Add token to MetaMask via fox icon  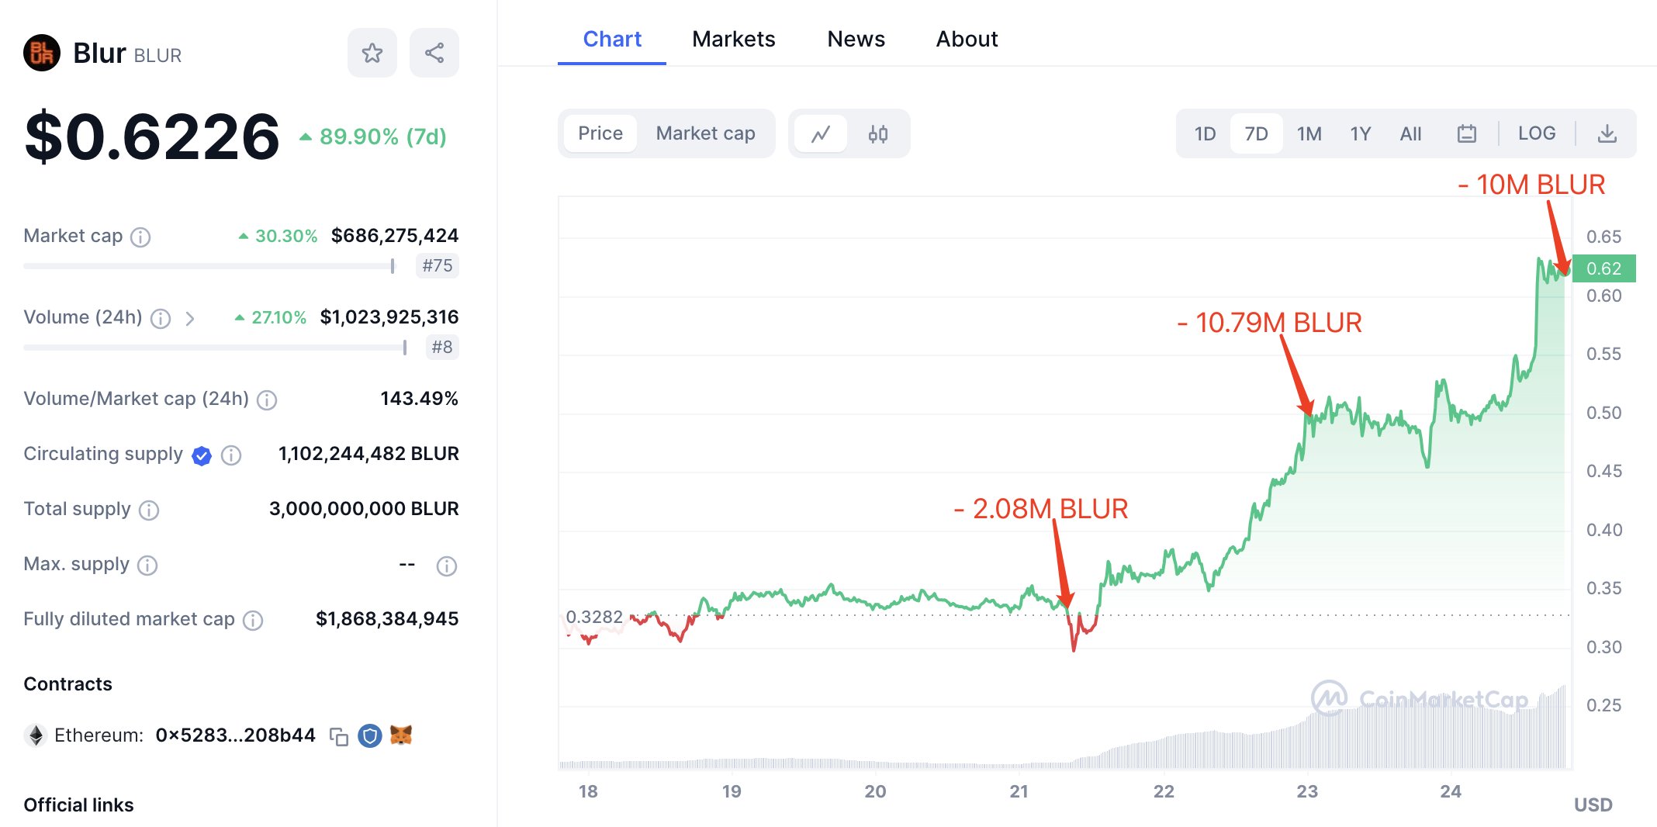click(401, 735)
